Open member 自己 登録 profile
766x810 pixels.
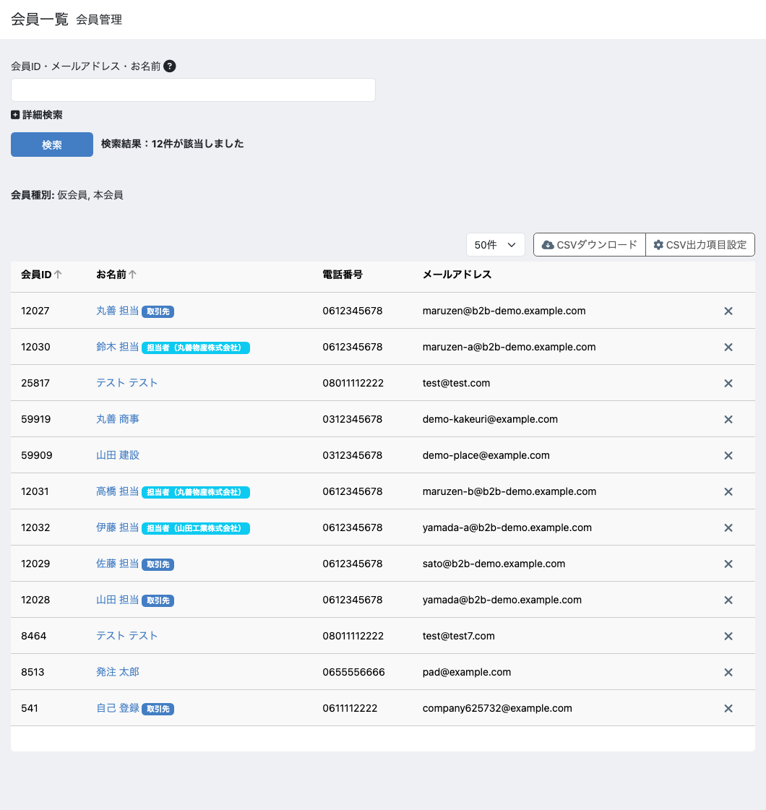118,708
